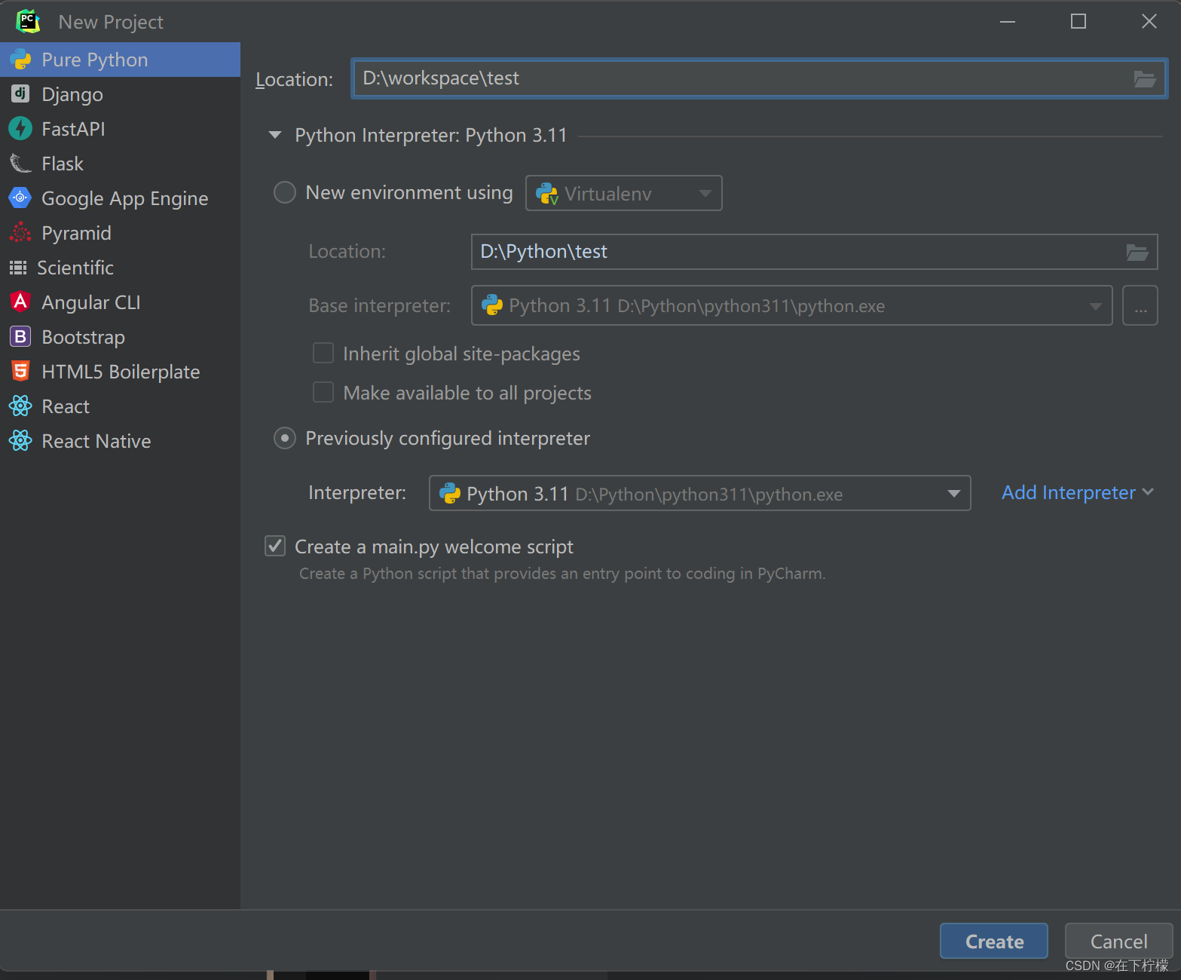Image resolution: width=1181 pixels, height=980 pixels.
Task: Click the Scientific grid icon
Action: pyautogui.click(x=18, y=268)
